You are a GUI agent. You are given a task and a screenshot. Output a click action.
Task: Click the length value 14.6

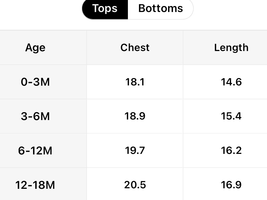(x=231, y=82)
